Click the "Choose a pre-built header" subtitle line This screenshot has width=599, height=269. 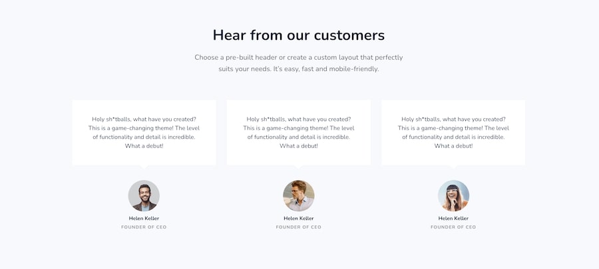tap(299, 58)
